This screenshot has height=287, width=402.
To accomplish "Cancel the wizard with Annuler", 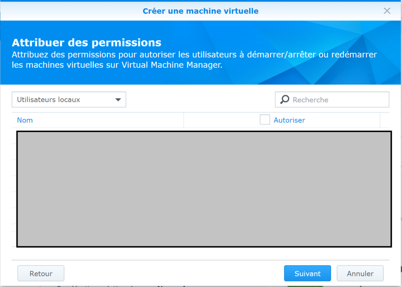I will coord(360,274).
